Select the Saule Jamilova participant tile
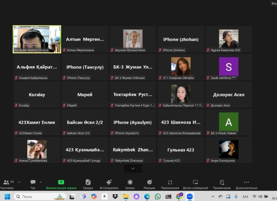The height and width of the screenshot is (201, 277). (229, 67)
